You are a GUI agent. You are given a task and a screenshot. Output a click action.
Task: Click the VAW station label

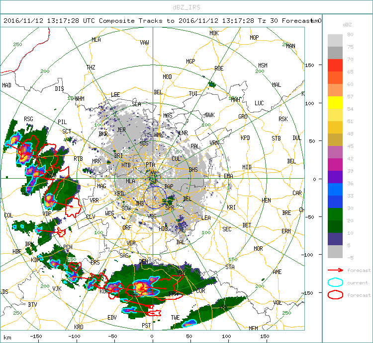pyautogui.click(x=144, y=43)
